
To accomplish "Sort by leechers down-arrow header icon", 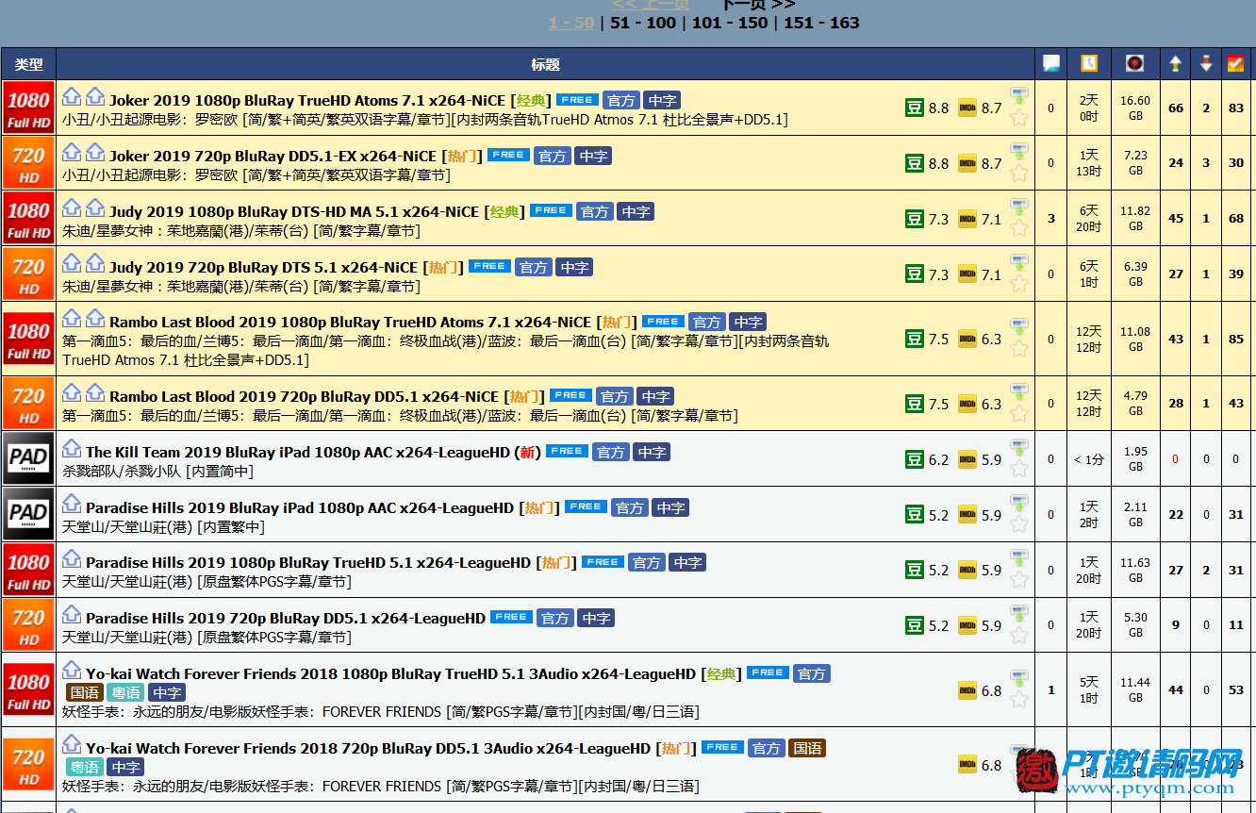I will (x=1206, y=63).
